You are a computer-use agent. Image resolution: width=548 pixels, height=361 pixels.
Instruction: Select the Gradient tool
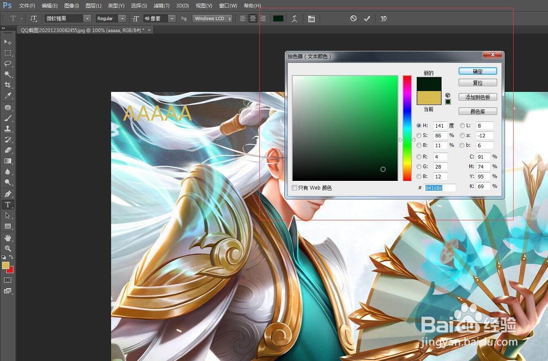coord(8,161)
